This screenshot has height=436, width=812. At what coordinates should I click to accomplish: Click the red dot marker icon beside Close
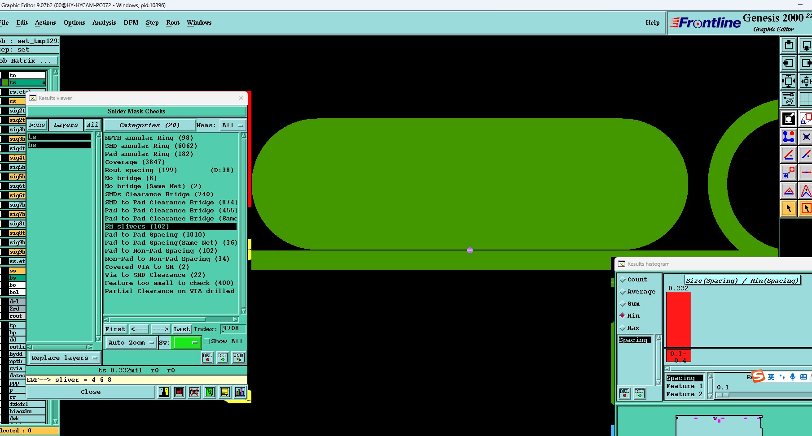coord(179,392)
